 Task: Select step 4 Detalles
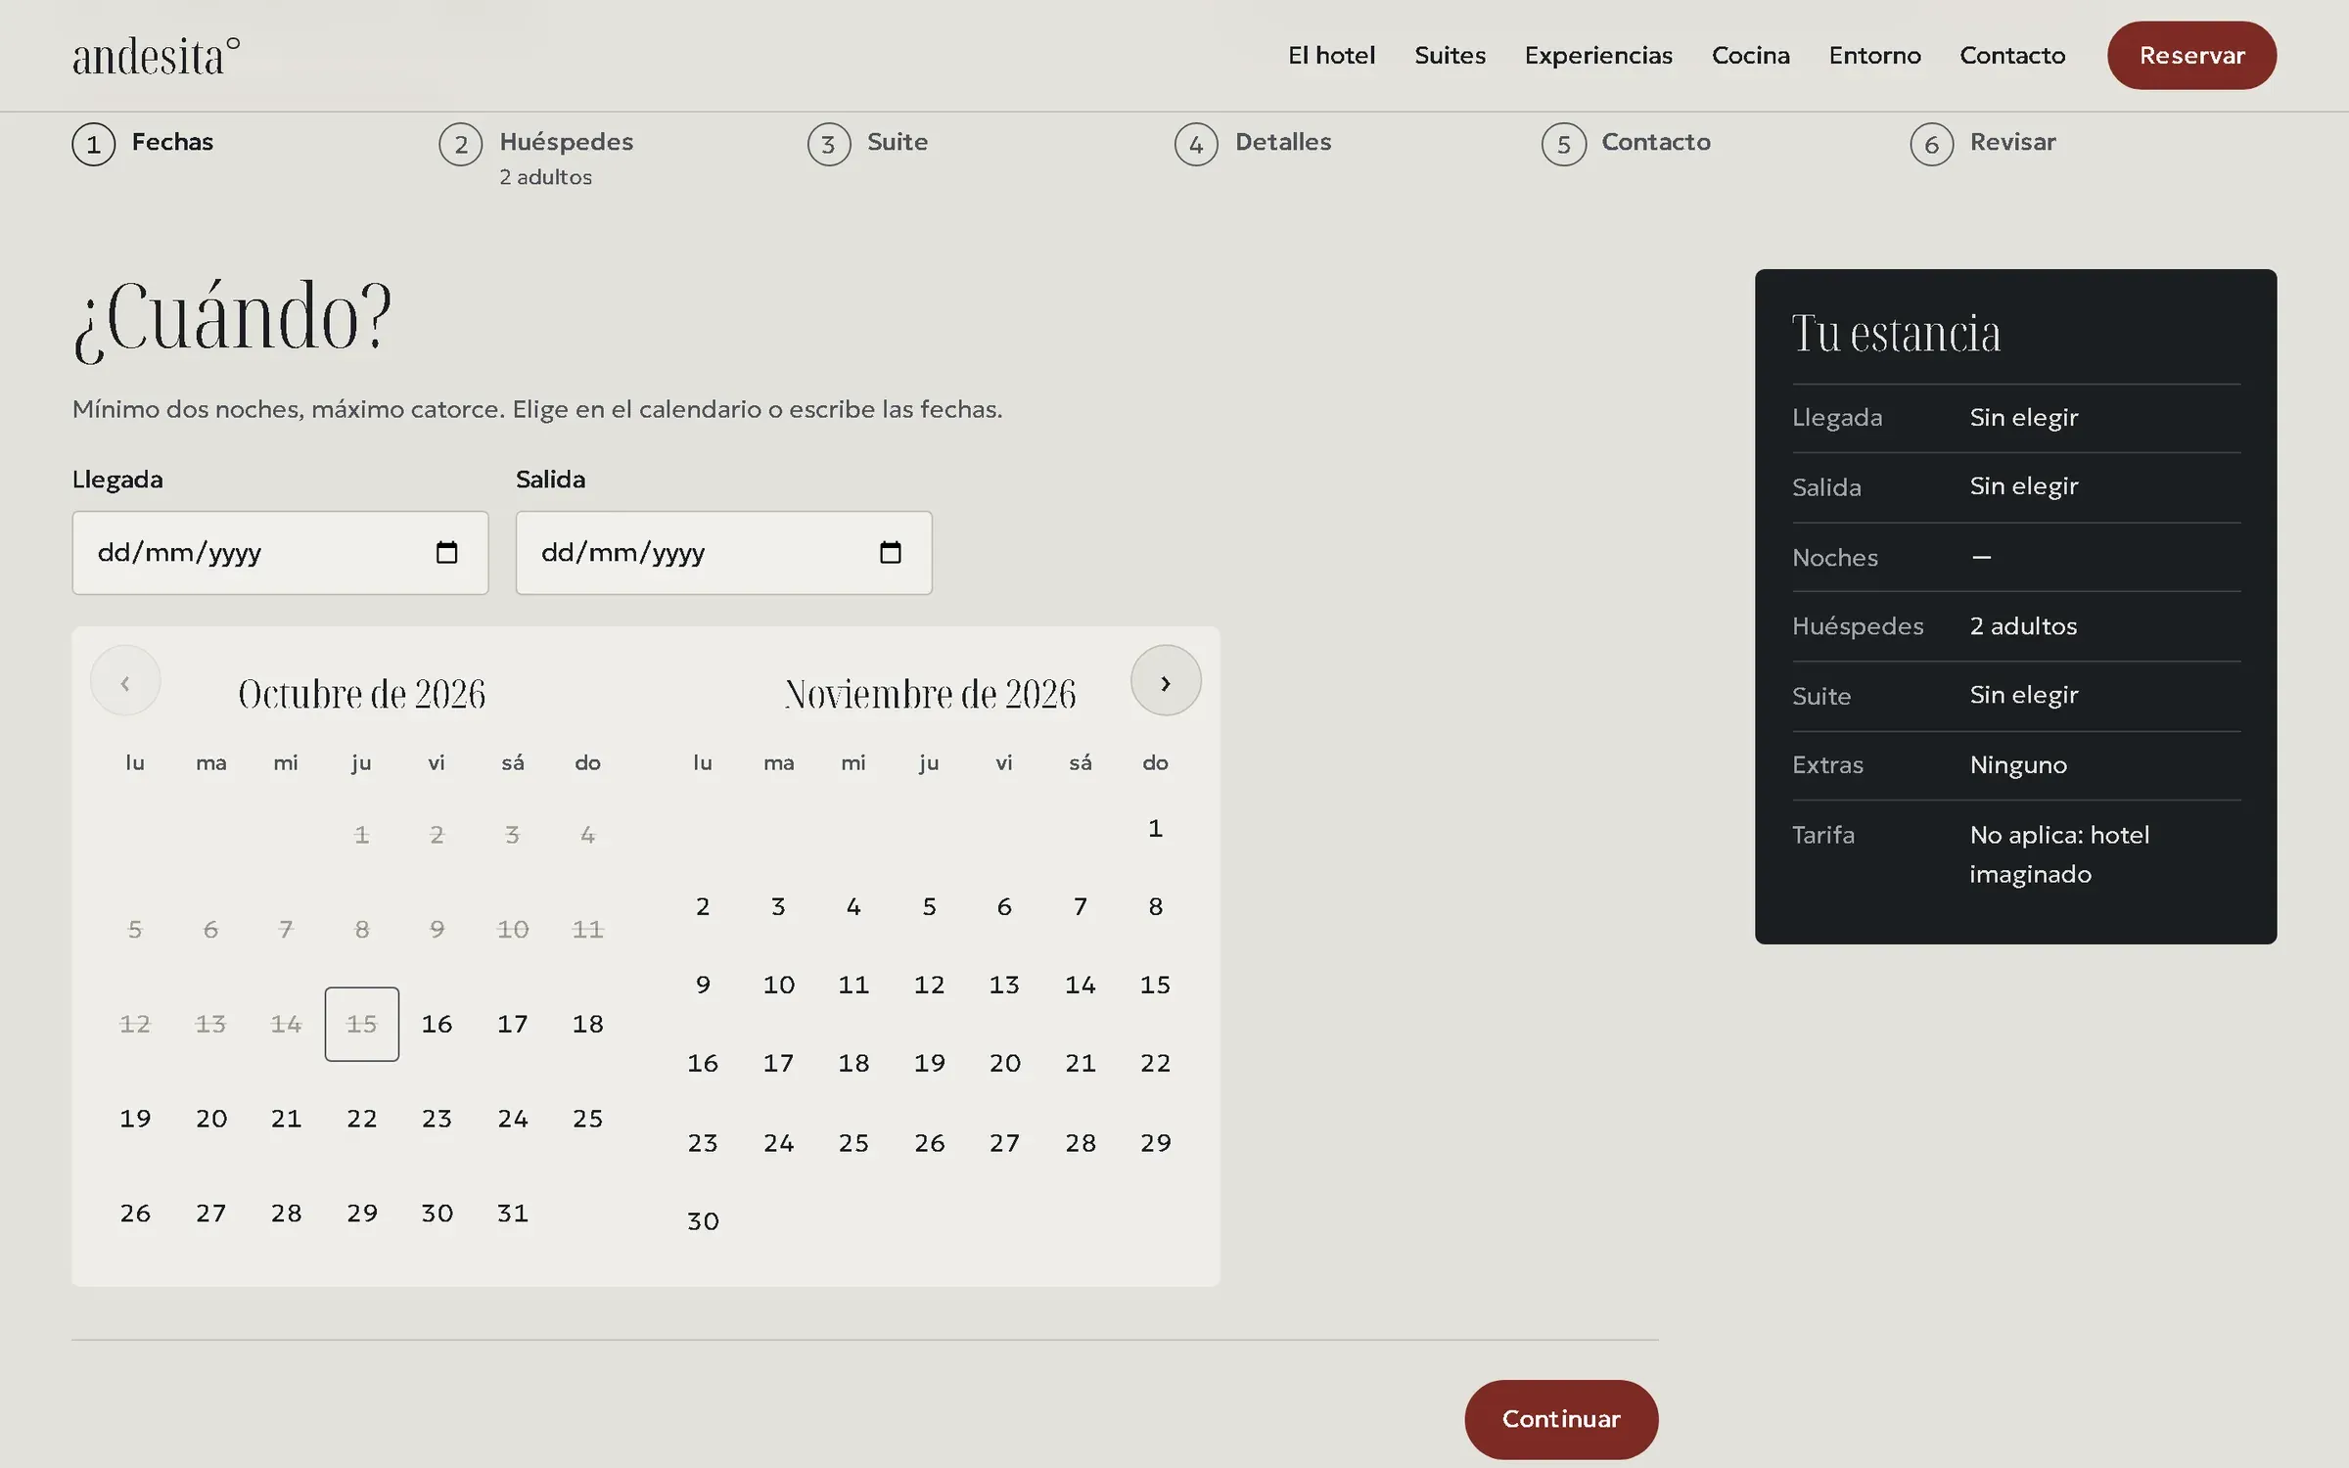(1254, 144)
